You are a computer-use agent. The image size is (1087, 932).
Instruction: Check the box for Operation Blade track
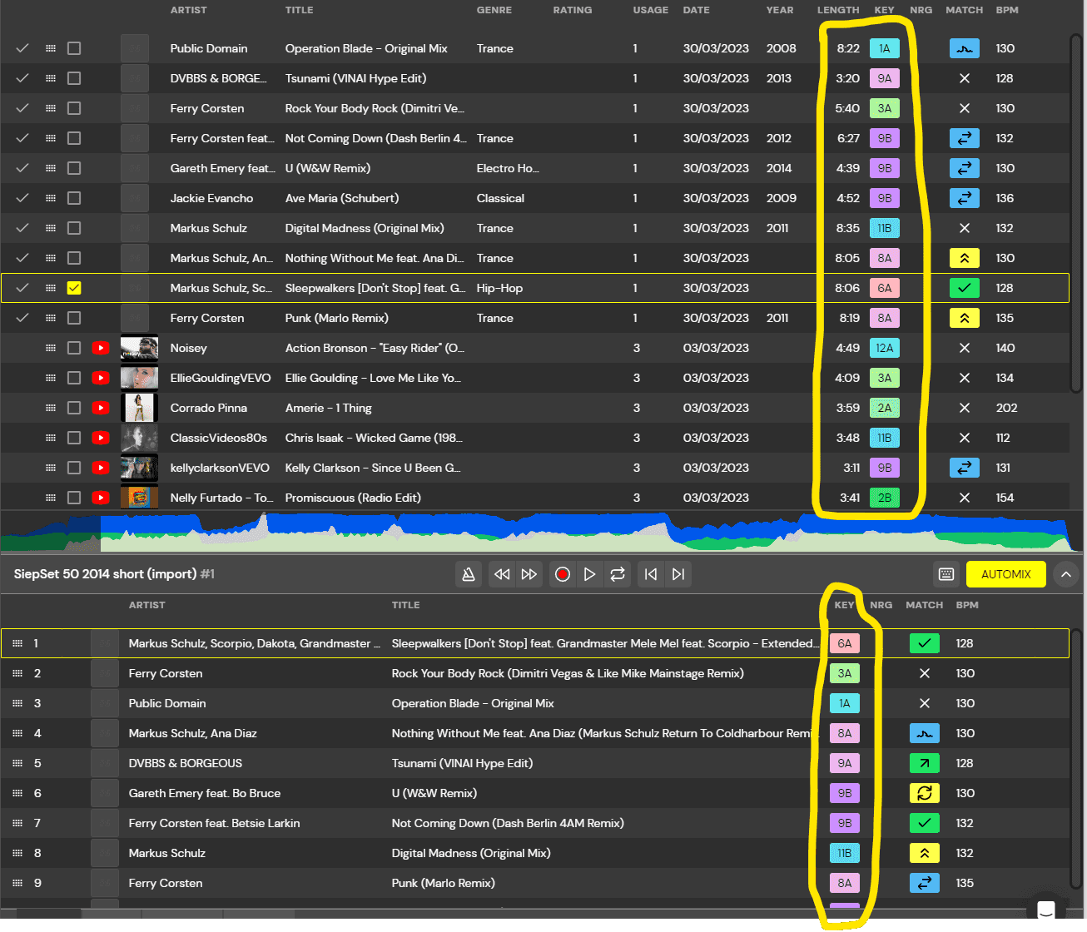(x=74, y=48)
